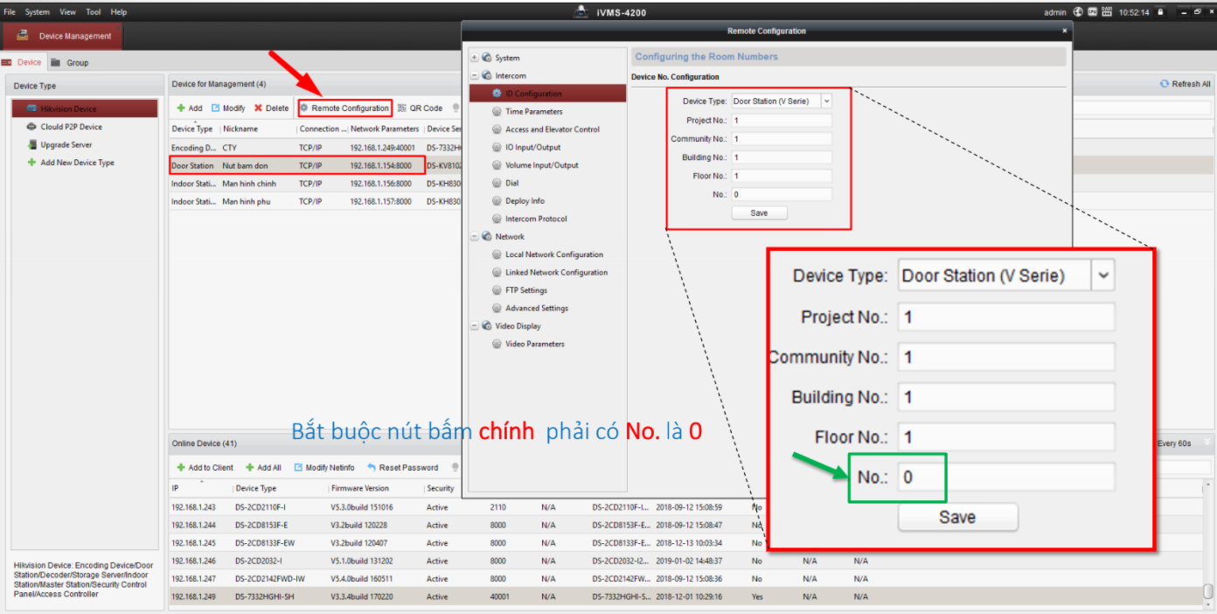The width and height of the screenshot is (1217, 614).
Task: Collapse the Video Display tree node
Action: click(475, 326)
